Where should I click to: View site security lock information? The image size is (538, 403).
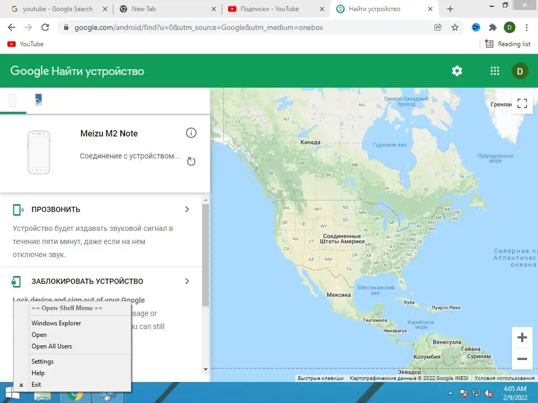pyautogui.click(x=66, y=27)
